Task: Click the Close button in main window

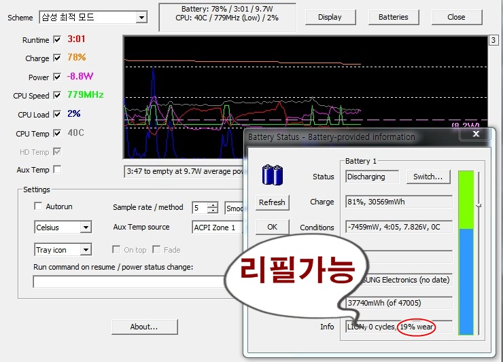Action: point(457,17)
